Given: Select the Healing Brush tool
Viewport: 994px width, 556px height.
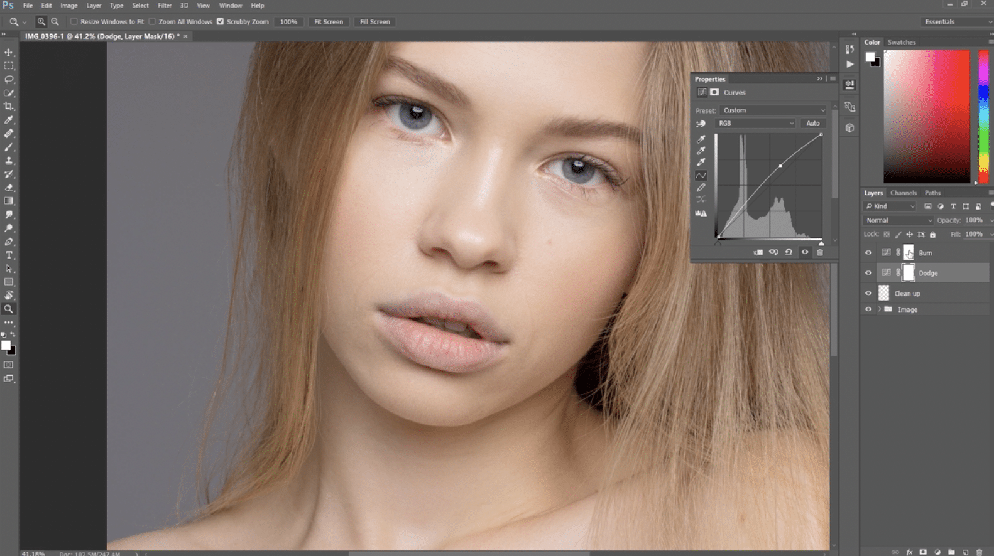Looking at the screenshot, I should click(9, 134).
